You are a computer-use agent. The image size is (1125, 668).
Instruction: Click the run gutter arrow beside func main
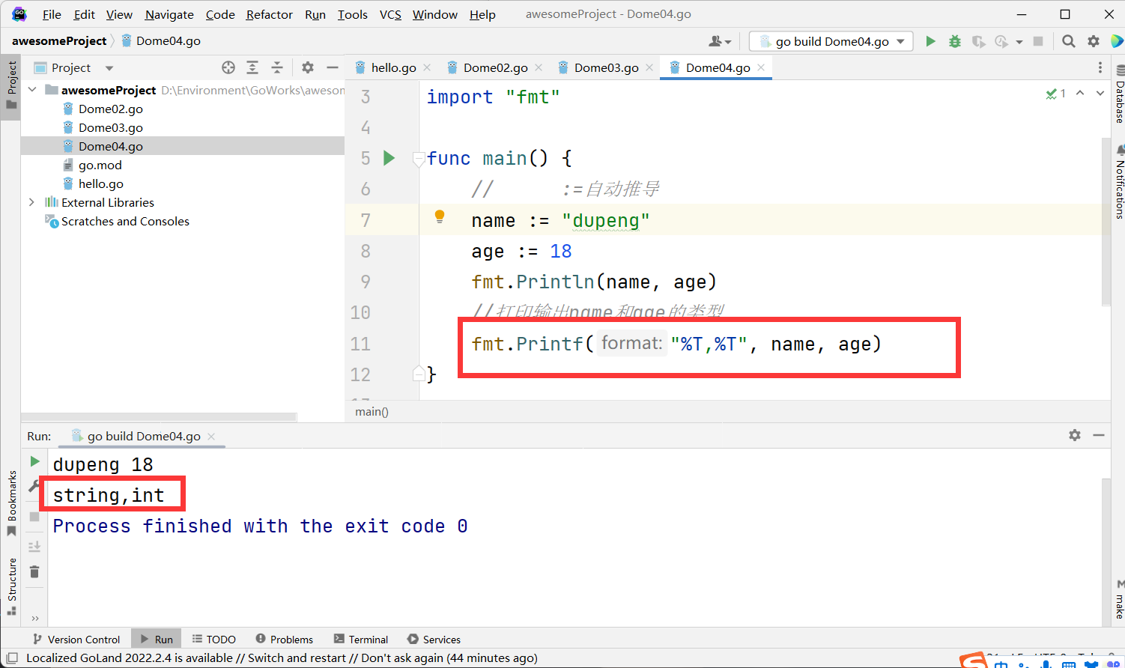(x=389, y=158)
